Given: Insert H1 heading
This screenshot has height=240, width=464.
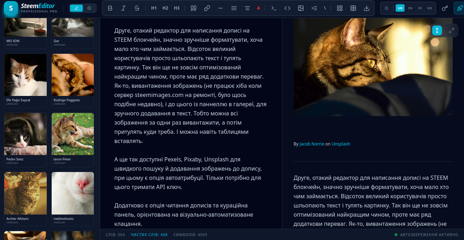Looking at the screenshot, I should 154,8.
